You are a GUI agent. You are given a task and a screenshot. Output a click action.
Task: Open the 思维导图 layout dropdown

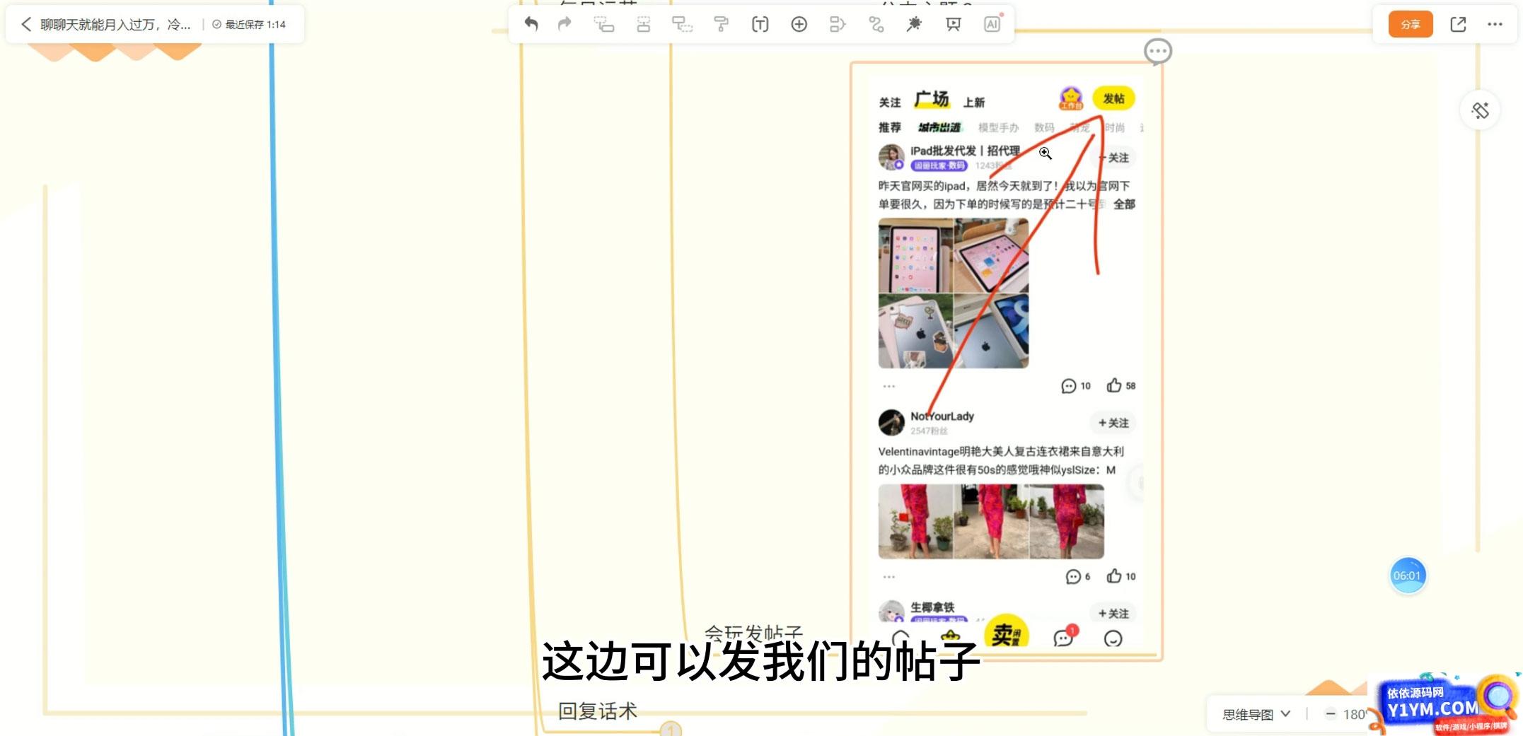[1256, 714]
